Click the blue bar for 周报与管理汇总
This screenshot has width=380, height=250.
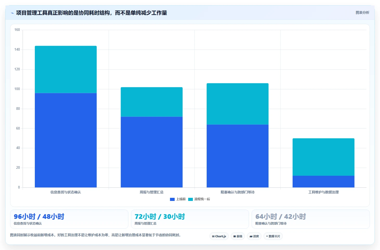(152, 152)
